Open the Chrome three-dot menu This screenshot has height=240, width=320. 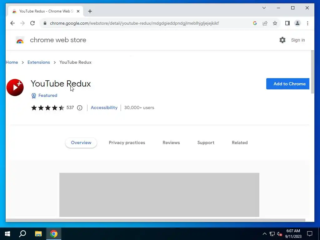(307, 23)
